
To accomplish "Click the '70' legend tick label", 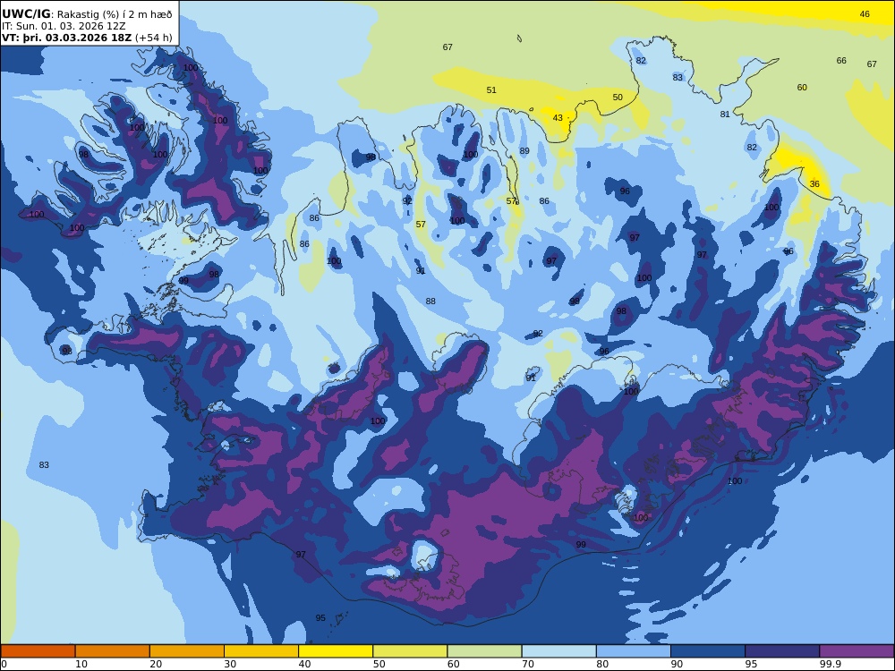I will [528, 664].
